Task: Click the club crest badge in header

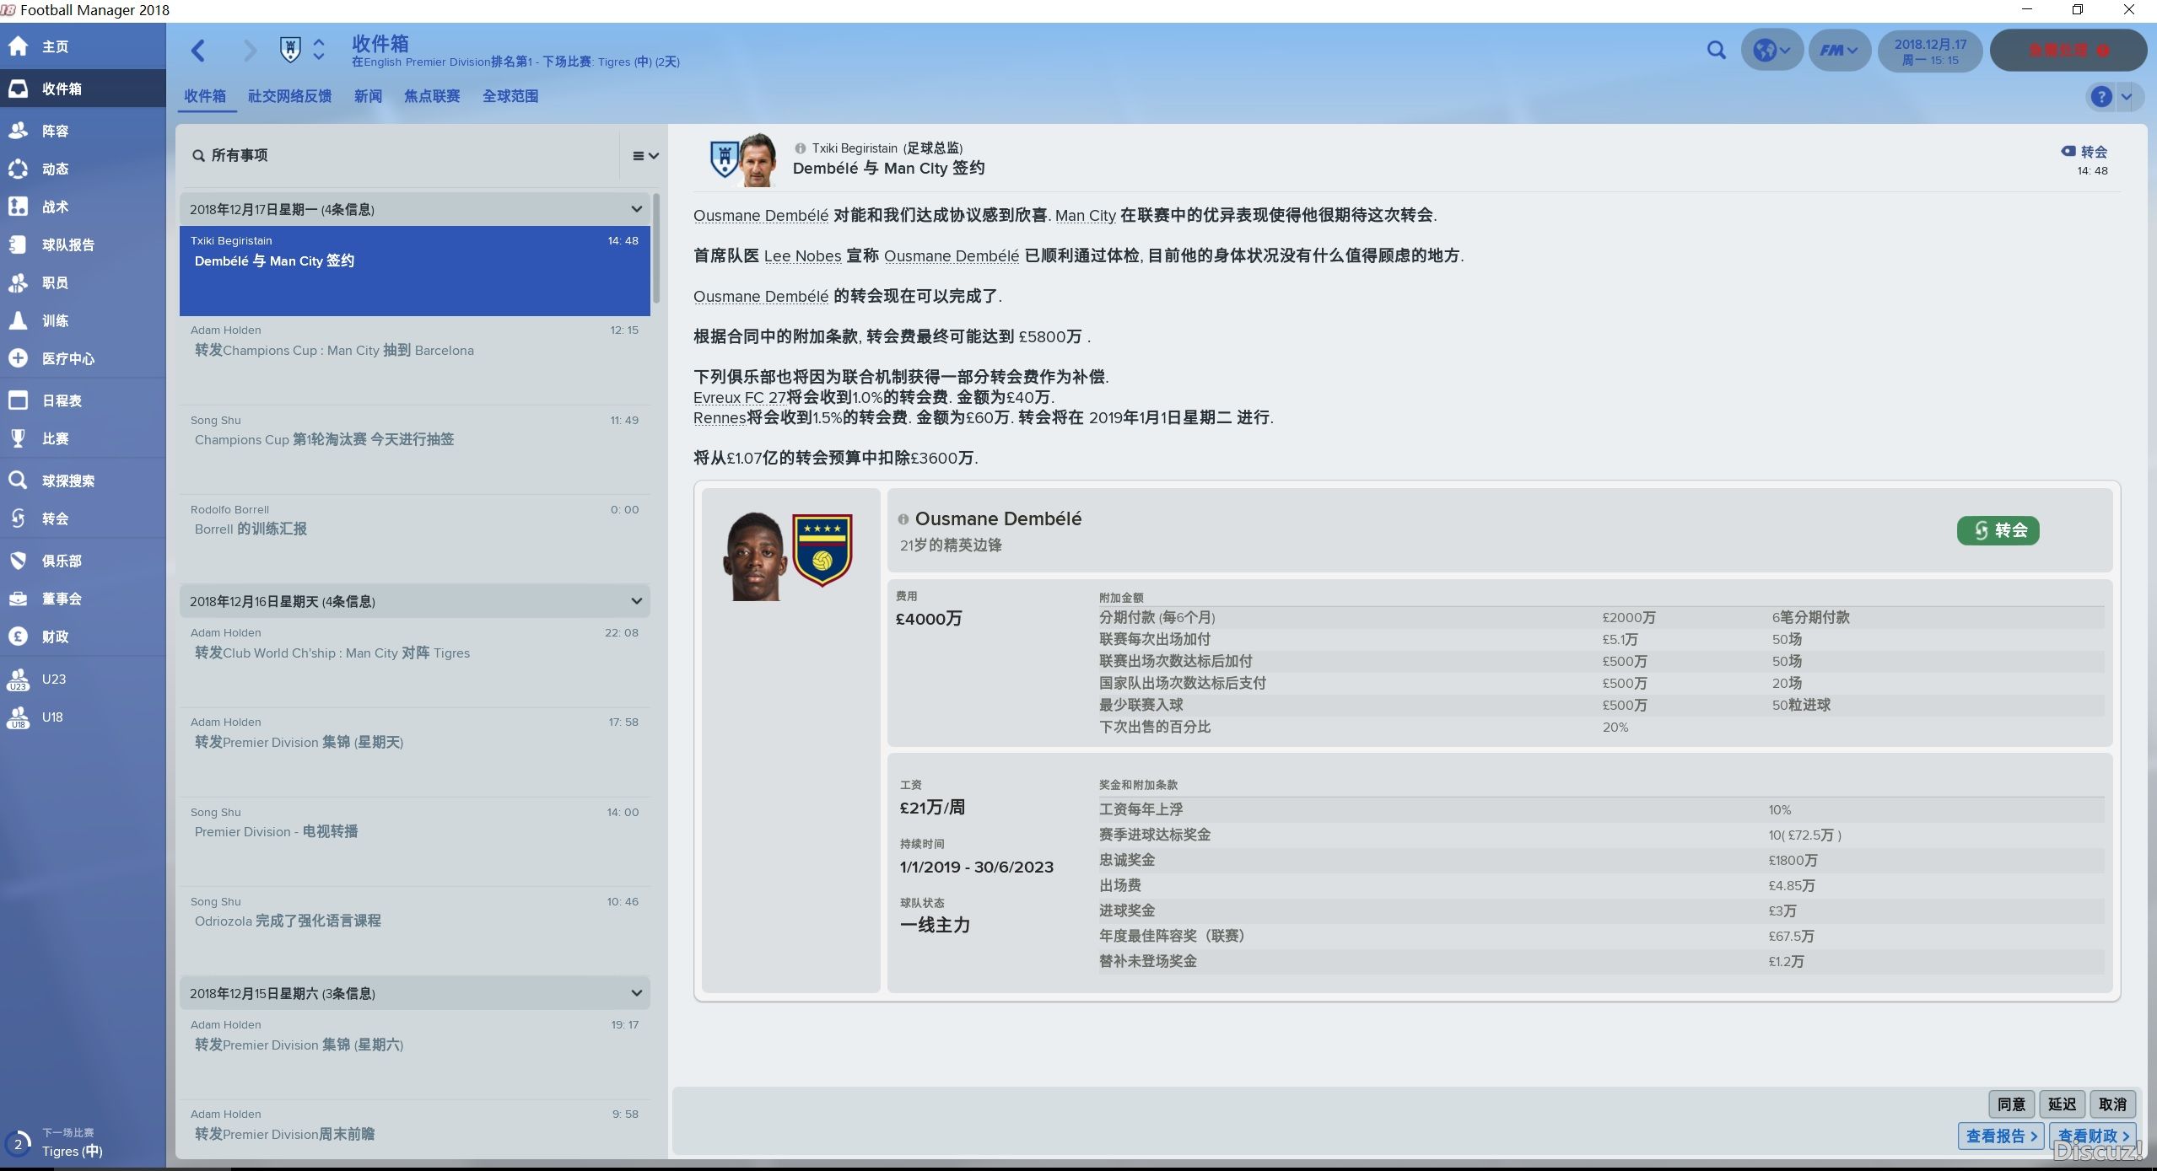Action: [x=290, y=50]
